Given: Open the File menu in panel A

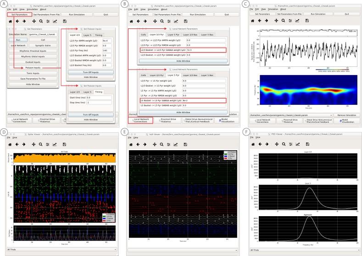Looking at the screenshot, I should click(9, 10).
